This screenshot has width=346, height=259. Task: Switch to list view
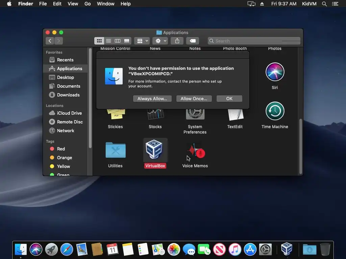(108, 41)
